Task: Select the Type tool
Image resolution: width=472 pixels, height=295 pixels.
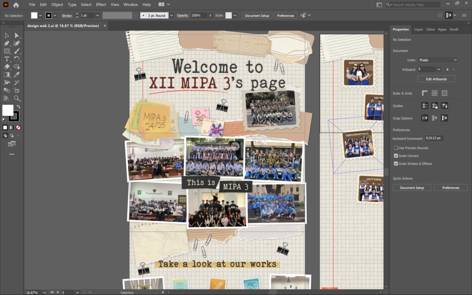Action: 6,59
